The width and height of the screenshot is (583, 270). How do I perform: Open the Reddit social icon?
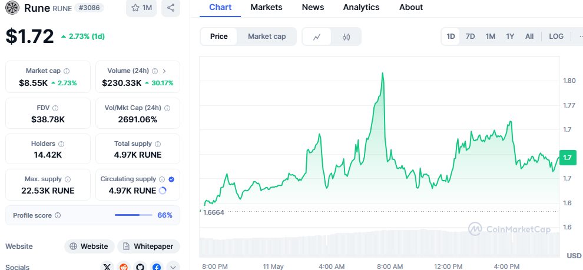[x=124, y=267]
